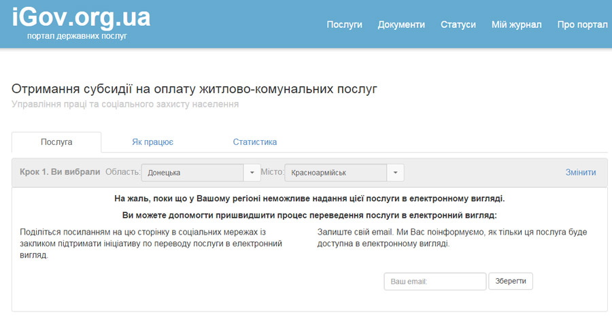Select the Послуга tab
The image size is (612, 323).
pos(56,142)
